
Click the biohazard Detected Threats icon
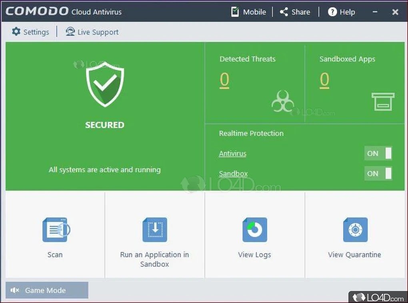pyautogui.click(x=282, y=101)
